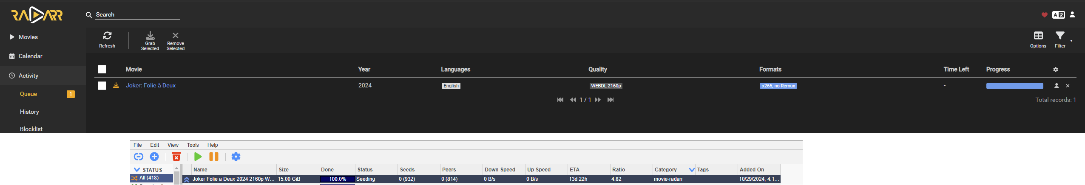Tick the Joker: Folie à Deux row checkbox
This screenshot has width=1085, height=185.
102,86
